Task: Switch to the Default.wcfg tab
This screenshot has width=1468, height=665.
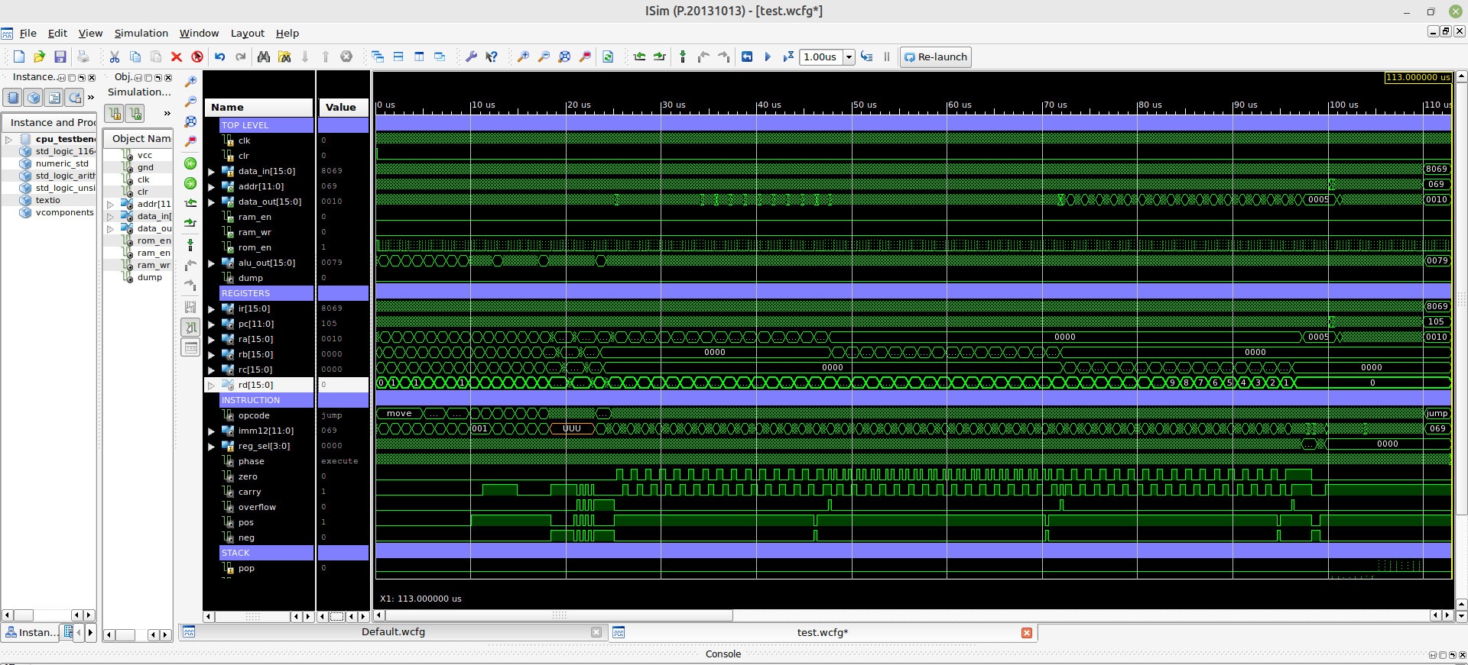Action: pyautogui.click(x=393, y=632)
